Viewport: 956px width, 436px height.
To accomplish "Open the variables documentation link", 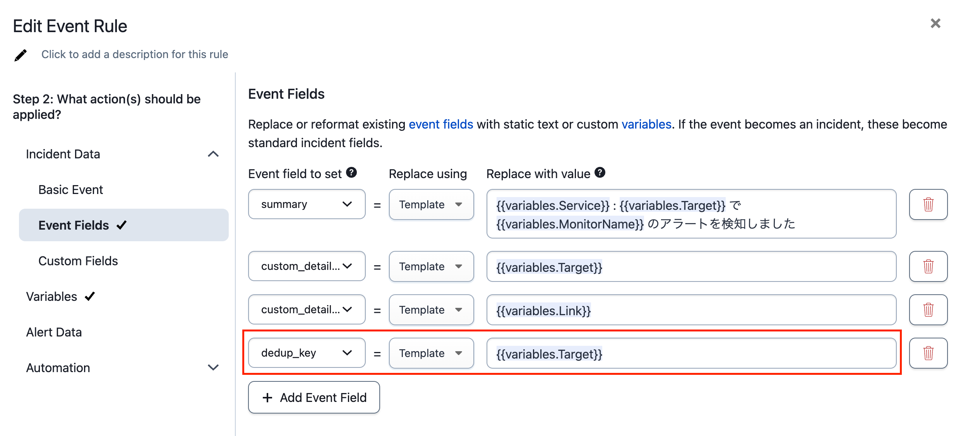I will coord(646,124).
